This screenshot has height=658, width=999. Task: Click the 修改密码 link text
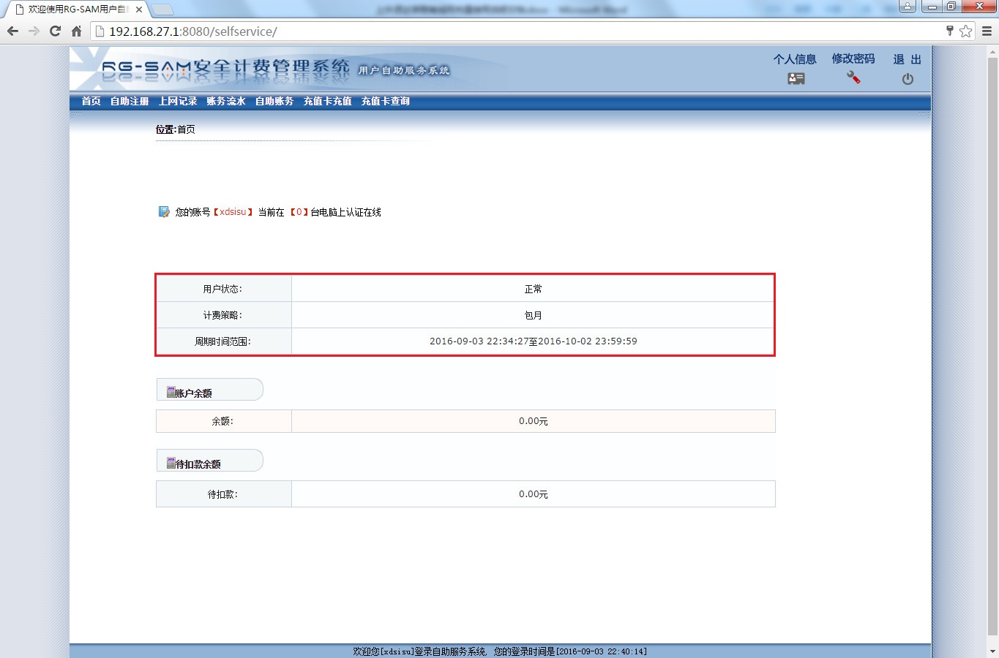[x=853, y=59]
